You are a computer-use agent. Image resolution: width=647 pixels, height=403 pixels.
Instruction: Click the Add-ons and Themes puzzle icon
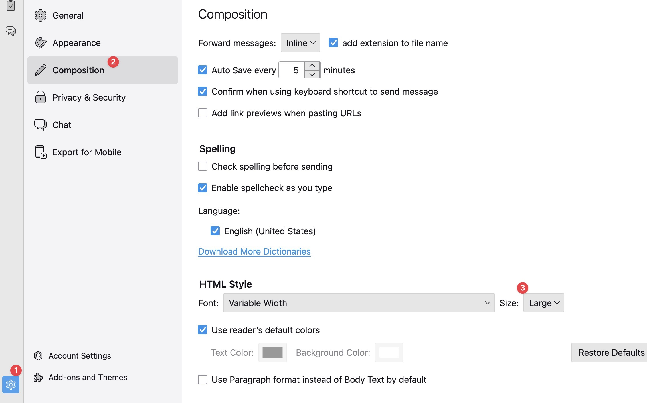coord(38,377)
